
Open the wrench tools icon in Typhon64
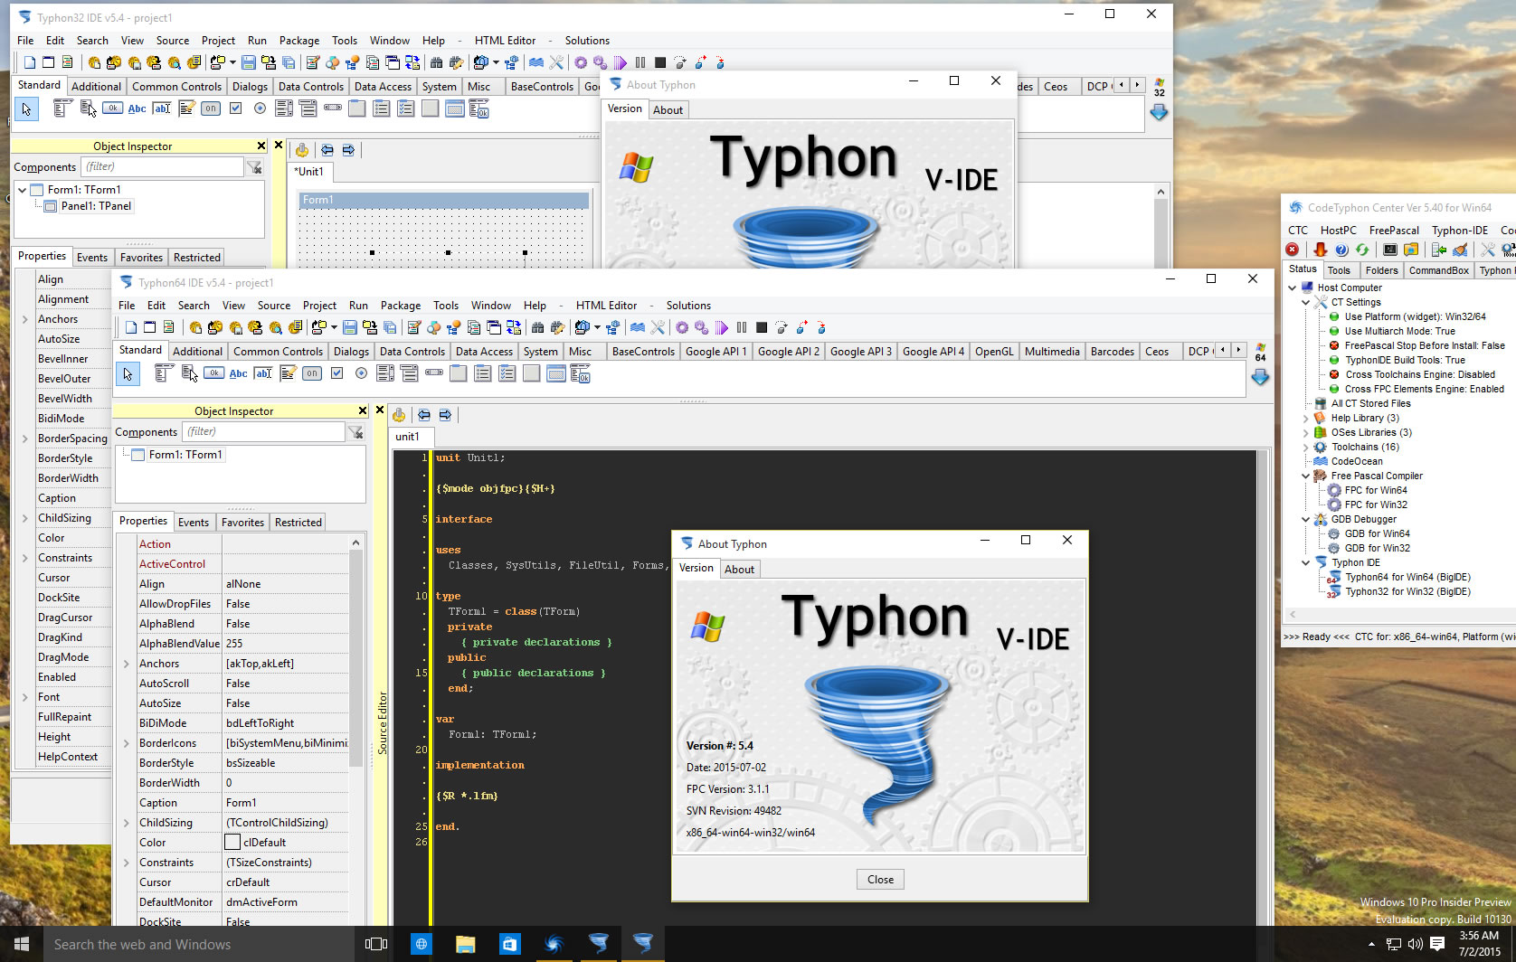[x=658, y=327]
